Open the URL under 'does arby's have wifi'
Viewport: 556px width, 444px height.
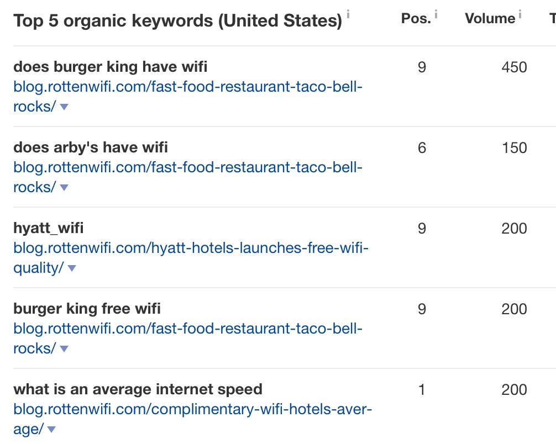point(188,168)
